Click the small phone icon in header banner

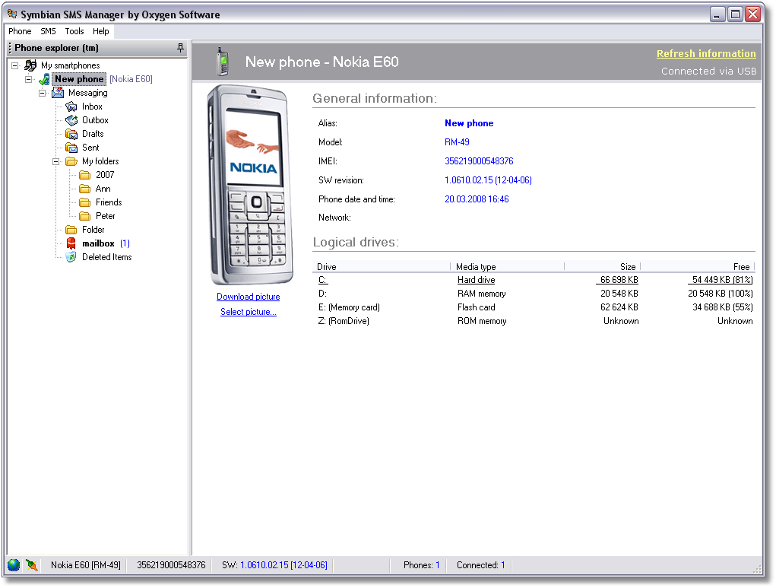click(223, 62)
